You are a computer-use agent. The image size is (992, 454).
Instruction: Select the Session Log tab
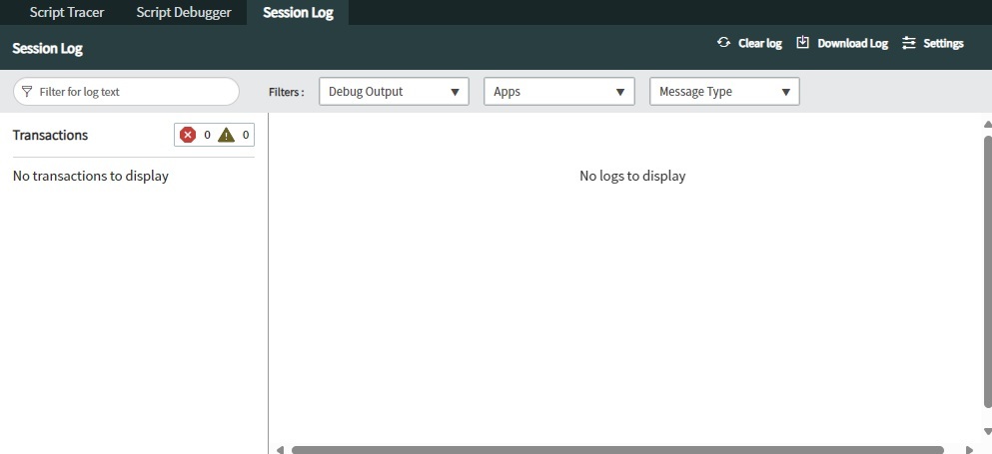[x=298, y=13]
